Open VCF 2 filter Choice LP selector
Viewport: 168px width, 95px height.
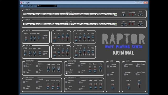pos(44,54)
